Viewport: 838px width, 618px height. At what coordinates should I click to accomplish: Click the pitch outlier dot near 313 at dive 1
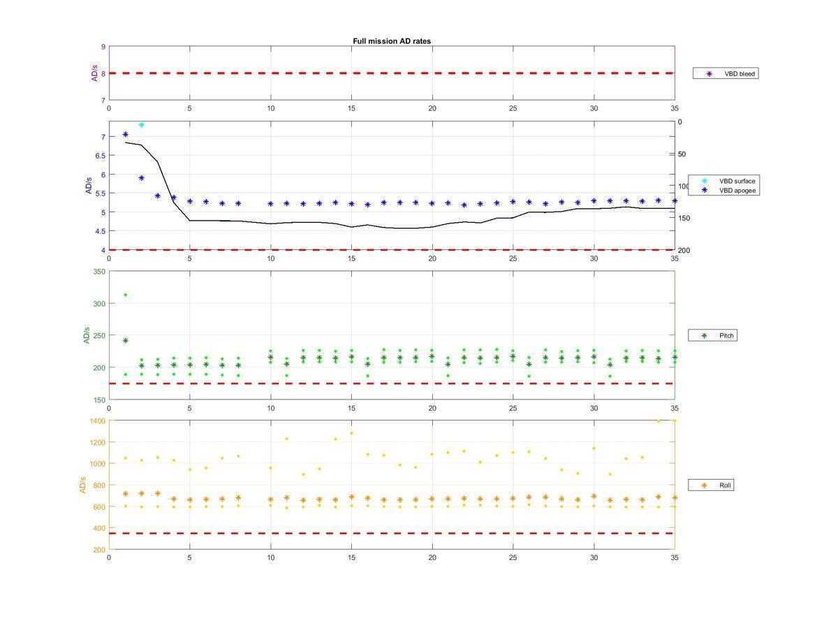tap(125, 295)
